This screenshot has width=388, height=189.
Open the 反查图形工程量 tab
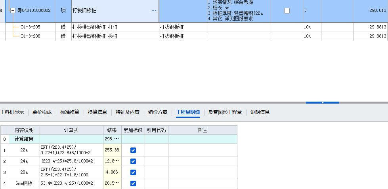pyautogui.click(x=225, y=112)
